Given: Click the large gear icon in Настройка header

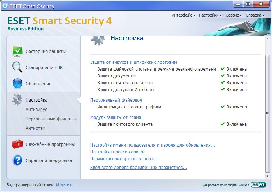Looking at the screenshot, I should click(x=98, y=40).
